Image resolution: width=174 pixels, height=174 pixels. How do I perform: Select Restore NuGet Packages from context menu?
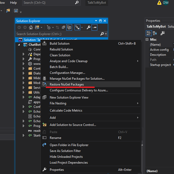[x=67, y=84]
